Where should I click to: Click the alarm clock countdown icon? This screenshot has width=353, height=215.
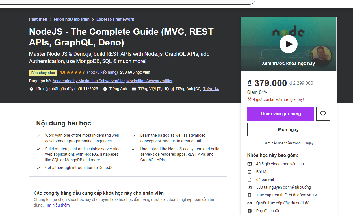pyautogui.click(x=249, y=100)
